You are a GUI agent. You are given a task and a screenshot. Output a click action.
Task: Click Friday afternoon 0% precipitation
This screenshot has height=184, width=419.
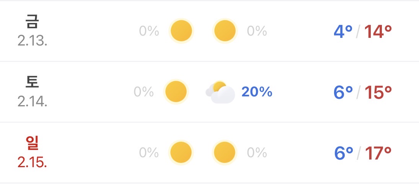coord(257,31)
